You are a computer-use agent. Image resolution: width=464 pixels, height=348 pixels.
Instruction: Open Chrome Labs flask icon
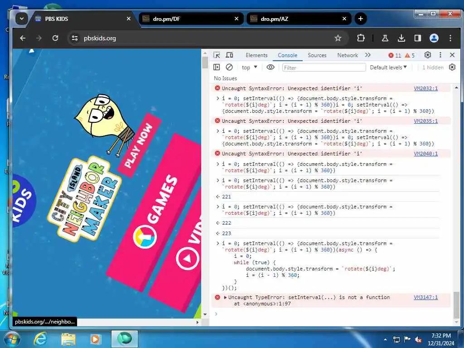(x=385, y=38)
